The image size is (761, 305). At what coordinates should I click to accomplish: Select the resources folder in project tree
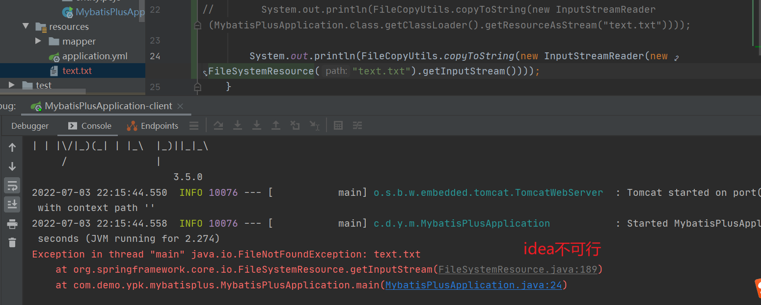[69, 26]
